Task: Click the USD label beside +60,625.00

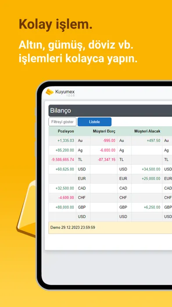Action: tap(82, 169)
